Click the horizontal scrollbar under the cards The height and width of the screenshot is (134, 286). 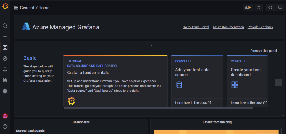point(158,108)
